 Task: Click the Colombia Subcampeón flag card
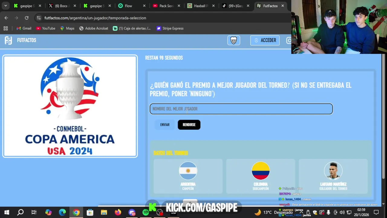click(261, 176)
